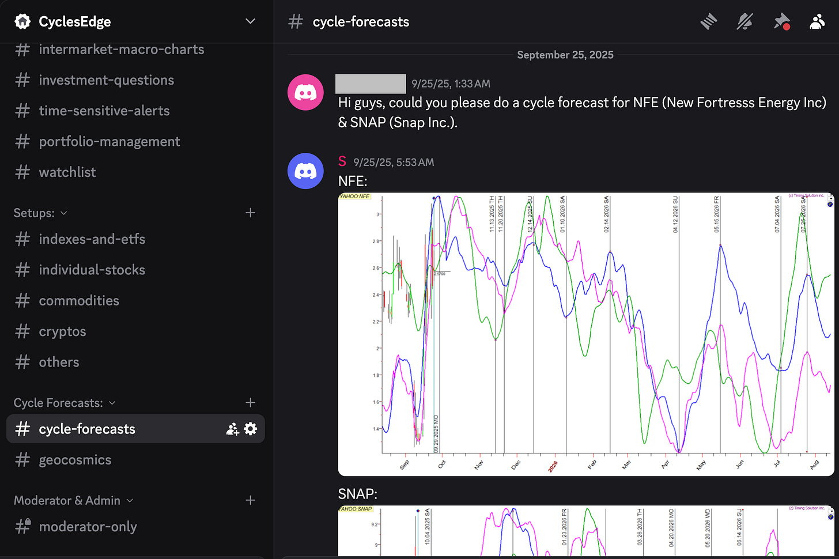Select the cycle-forecasts channel in sidebar
The width and height of the screenshot is (839, 559).
(135, 429)
